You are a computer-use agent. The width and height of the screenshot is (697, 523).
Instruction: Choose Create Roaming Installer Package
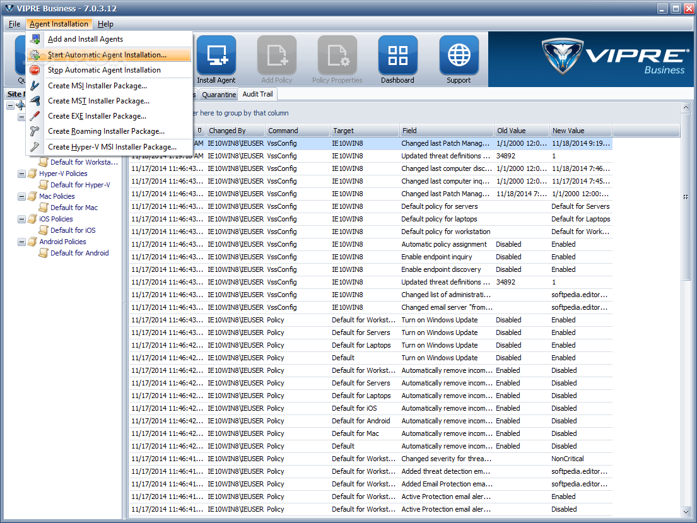pos(109,131)
